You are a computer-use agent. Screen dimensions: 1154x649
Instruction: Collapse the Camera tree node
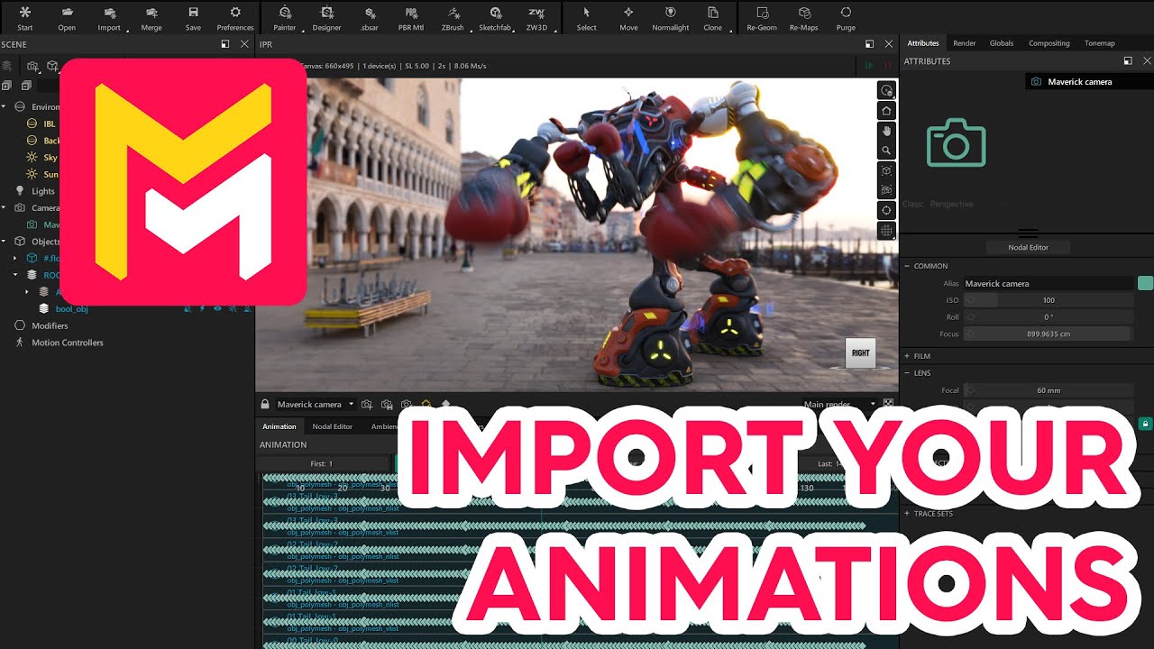pyautogui.click(x=4, y=207)
